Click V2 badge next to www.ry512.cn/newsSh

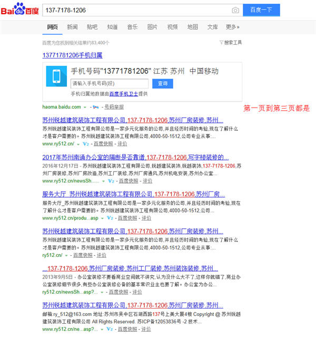point(111,181)
